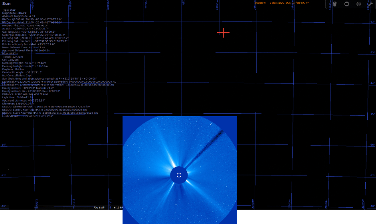Click the 'IAU Constellation: Cap' line
Screen dimensions: 376x224
16,75
